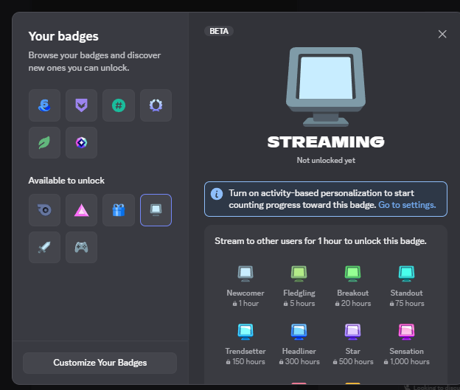Click the 'Available to unlock' heading
The image size is (460, 390).
66,181
